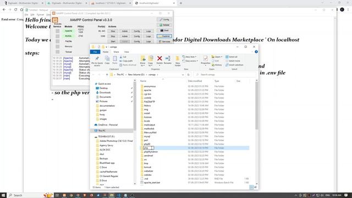Expand the xampp breadcrumb chevron

coord(158,75)
